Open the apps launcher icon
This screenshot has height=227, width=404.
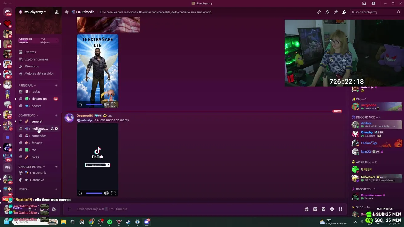(340, 209)
